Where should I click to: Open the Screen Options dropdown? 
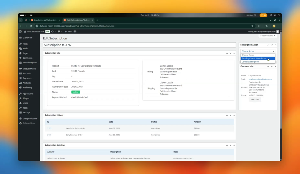pos(267,36)
